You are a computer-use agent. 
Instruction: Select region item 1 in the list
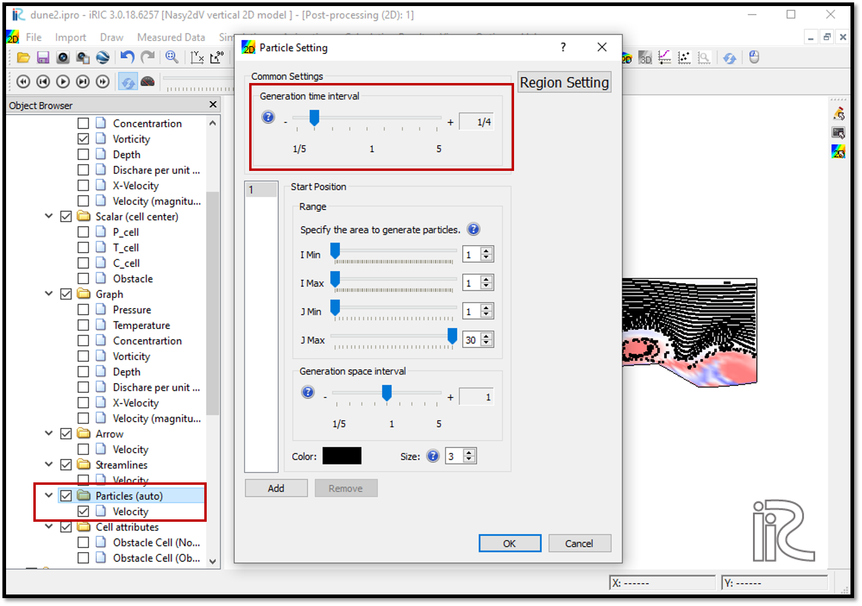pos(261,190)
